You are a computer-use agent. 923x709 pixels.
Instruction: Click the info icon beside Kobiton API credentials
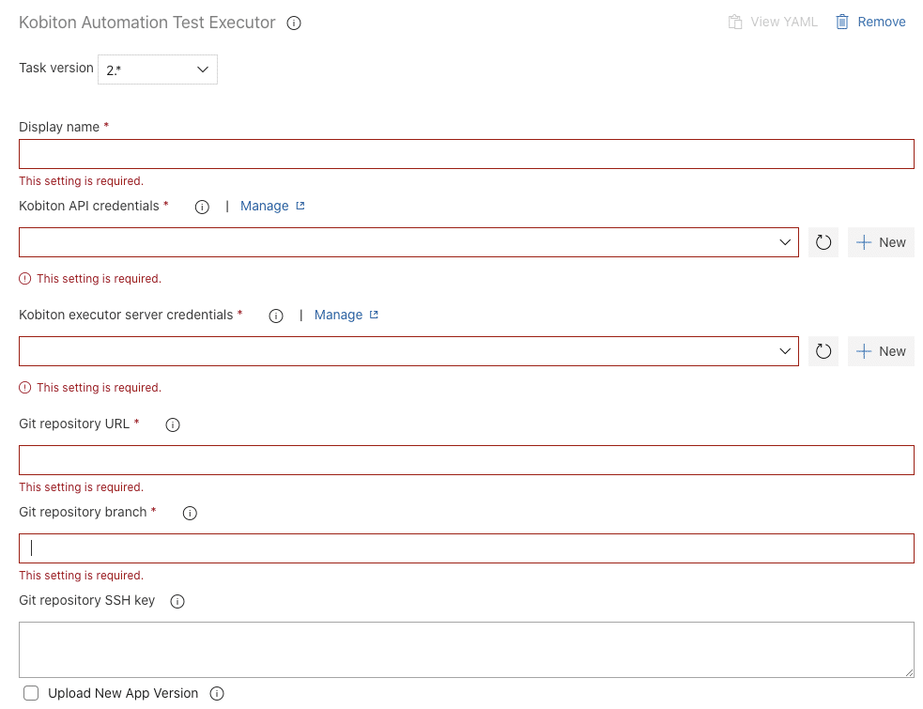202,206
